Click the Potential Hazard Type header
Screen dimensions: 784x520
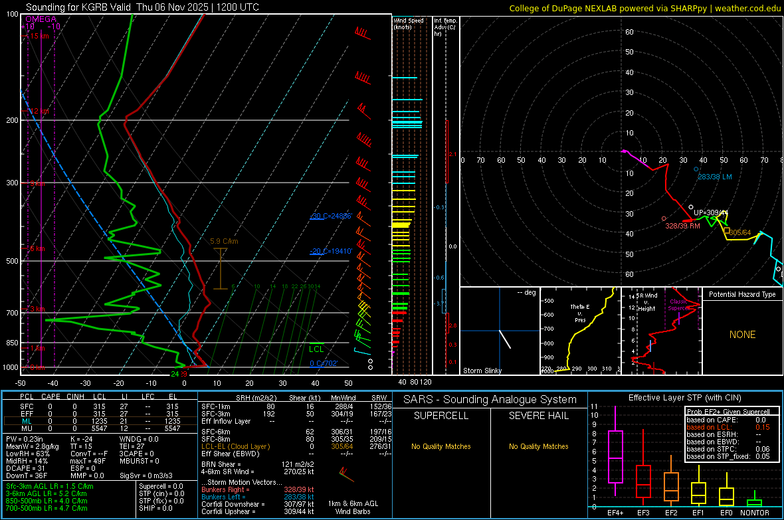click(x=742, y=294)
